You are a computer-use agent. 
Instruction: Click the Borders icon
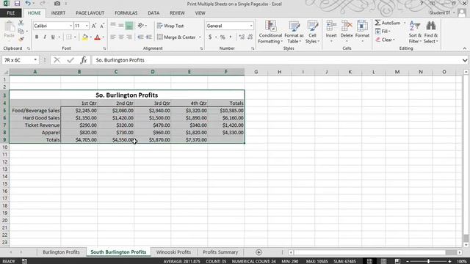[68, 37]
